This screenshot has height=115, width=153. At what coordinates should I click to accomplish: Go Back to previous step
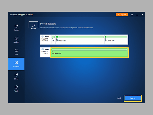pyautogui.click(x=119, y=98)
